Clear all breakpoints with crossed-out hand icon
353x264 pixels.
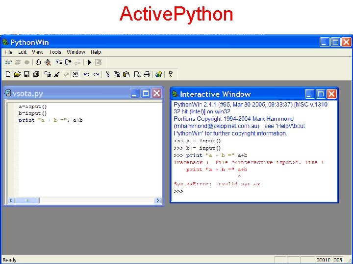tap(48, 62)
